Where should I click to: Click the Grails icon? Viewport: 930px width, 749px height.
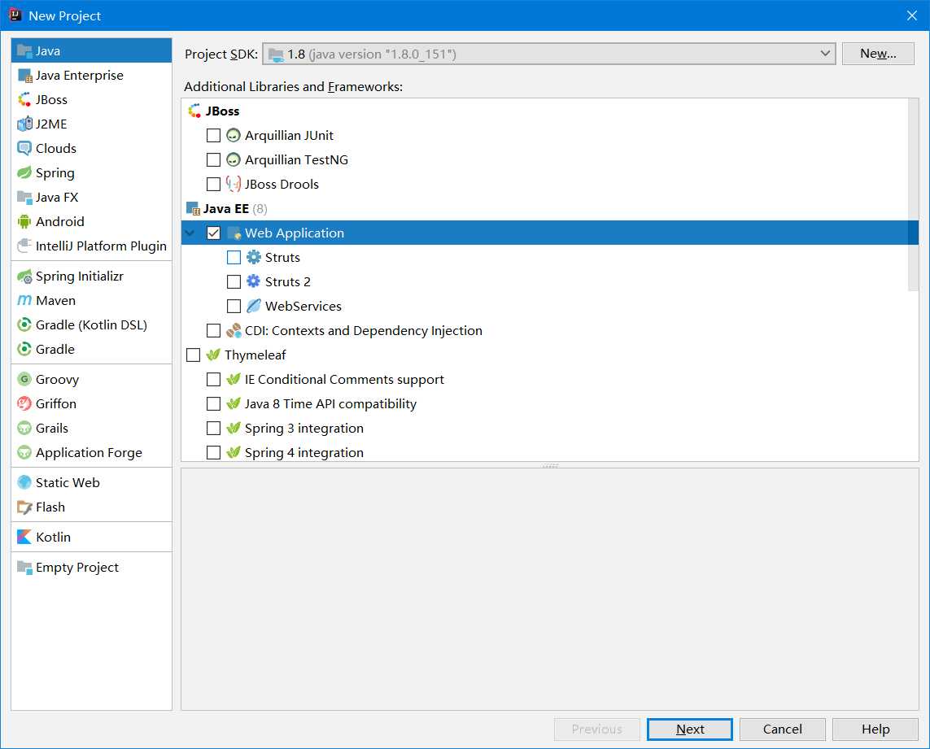pos(24,428)
